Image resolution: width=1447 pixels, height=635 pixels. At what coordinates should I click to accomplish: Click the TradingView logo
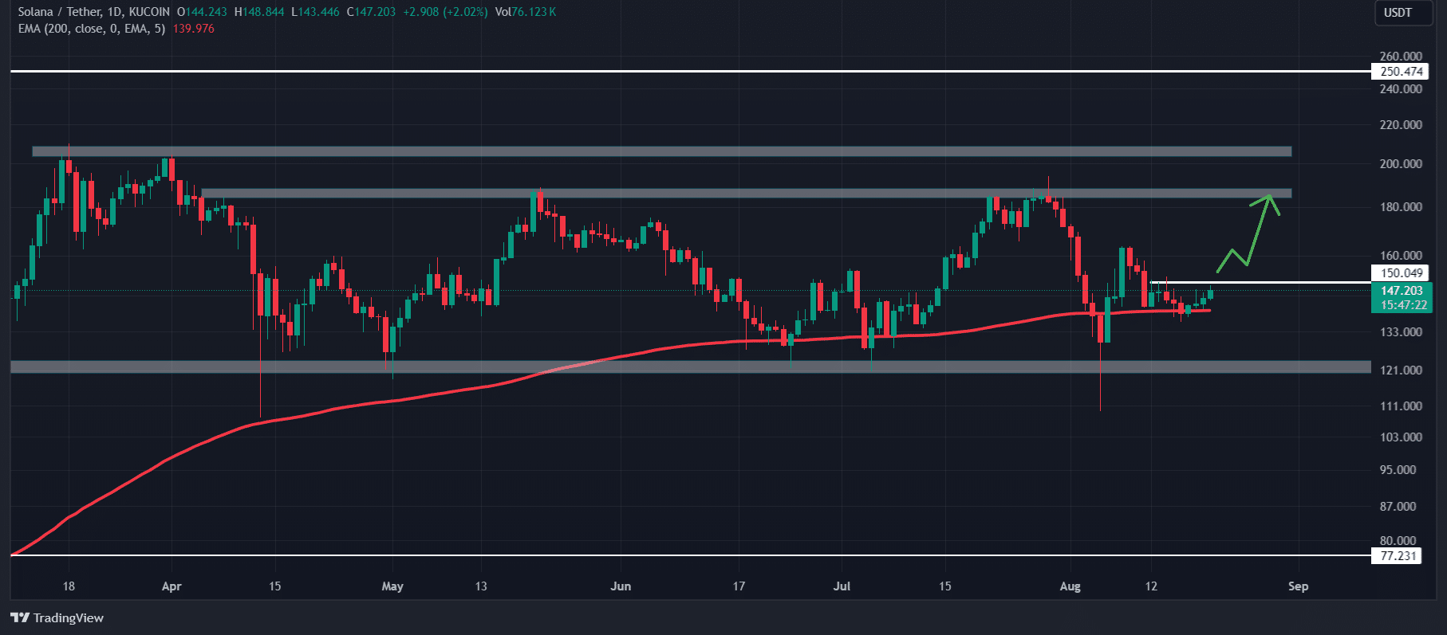[57, 617]
